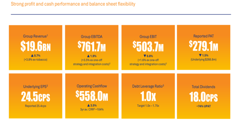Image resolution: width=242 pixels, height=121 pixels.
Task: Select the 24.5CPS value
Action: click(35, 96)
